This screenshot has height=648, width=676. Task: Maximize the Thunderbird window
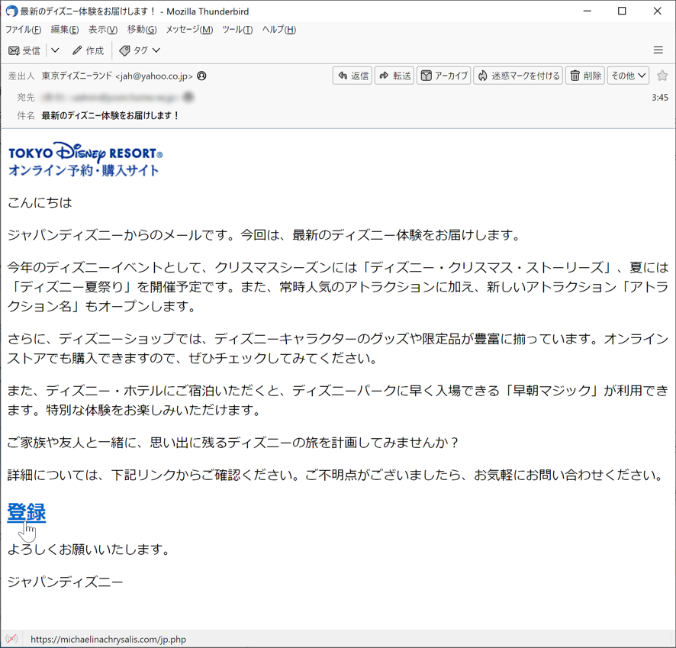(622, 11)
